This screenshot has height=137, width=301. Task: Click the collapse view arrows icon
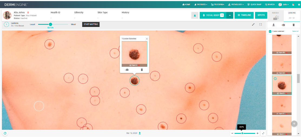click(x=263, y=133)
